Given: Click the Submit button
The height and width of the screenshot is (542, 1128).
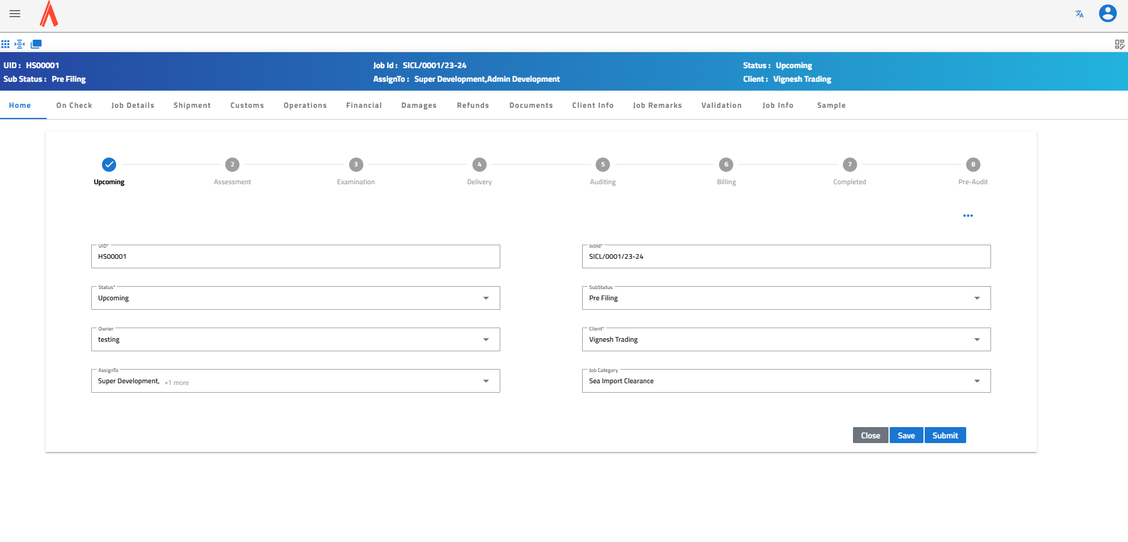Looking at the screenshot, I should pyautogui.click(x=945, y=435).
